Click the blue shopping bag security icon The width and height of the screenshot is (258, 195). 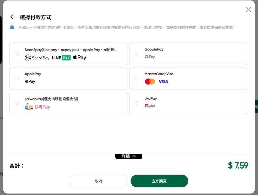[12, 27]
